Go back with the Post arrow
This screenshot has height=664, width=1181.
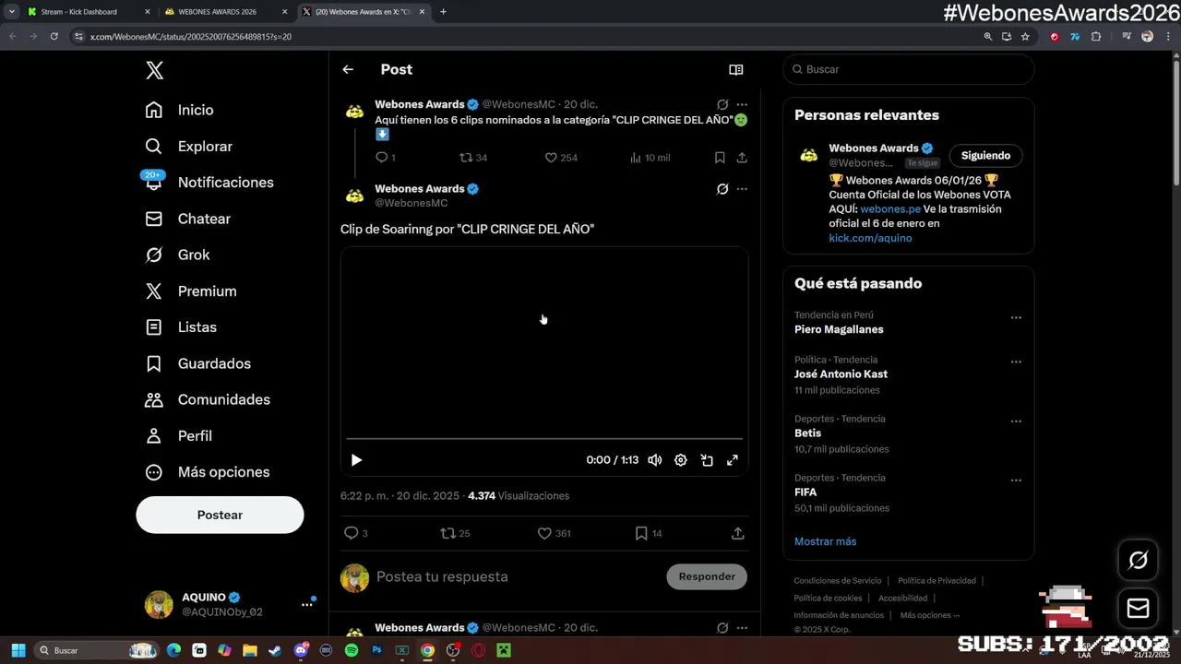tap(348, 69)
